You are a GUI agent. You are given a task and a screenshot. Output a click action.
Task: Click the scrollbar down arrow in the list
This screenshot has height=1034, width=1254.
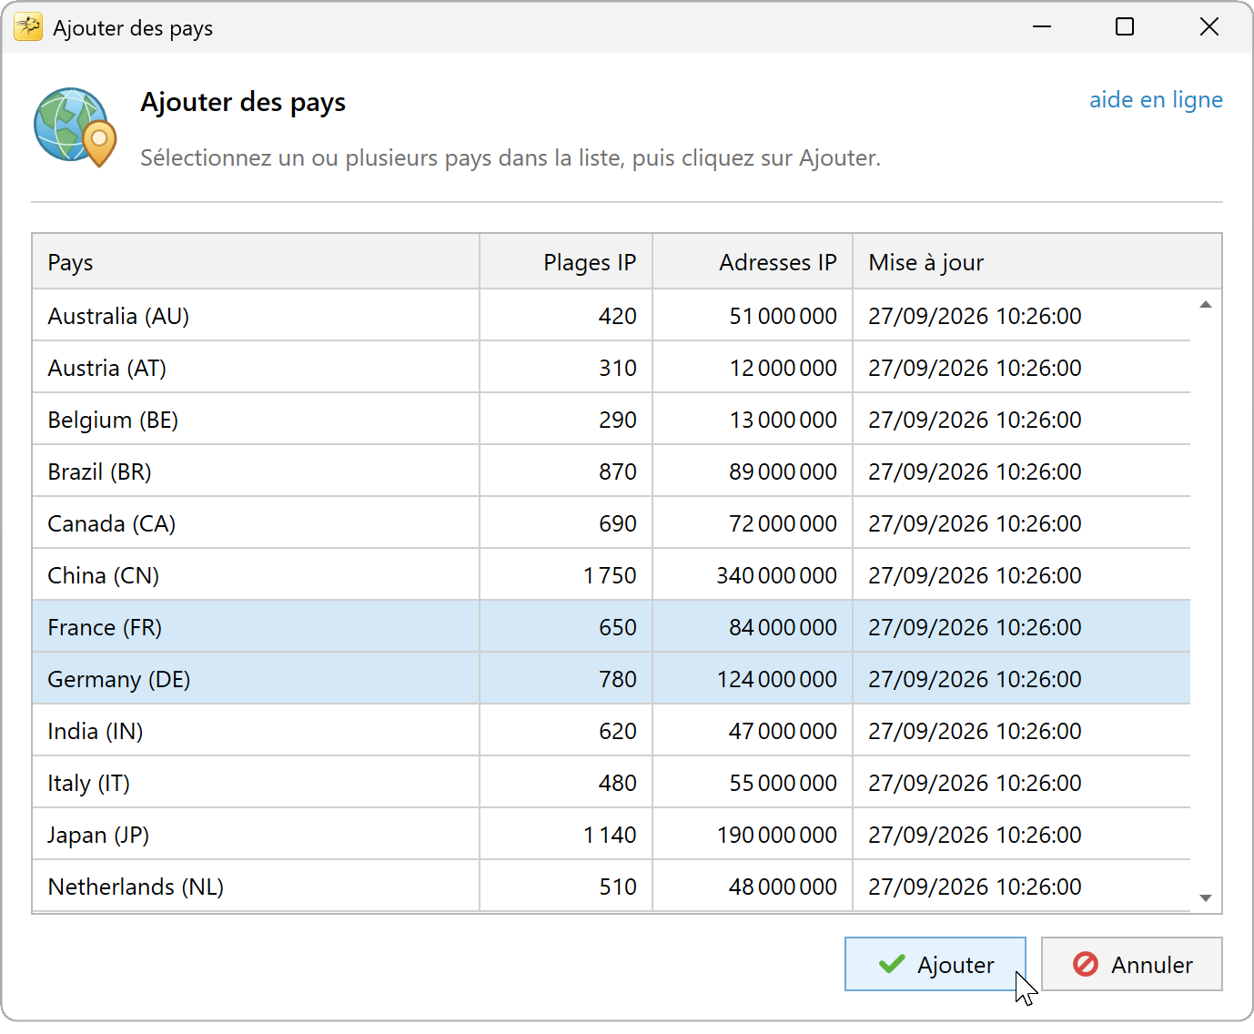[x=1206, y=897]
